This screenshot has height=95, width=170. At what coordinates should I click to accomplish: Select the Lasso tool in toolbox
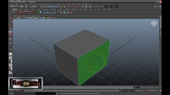click(11, 22)
